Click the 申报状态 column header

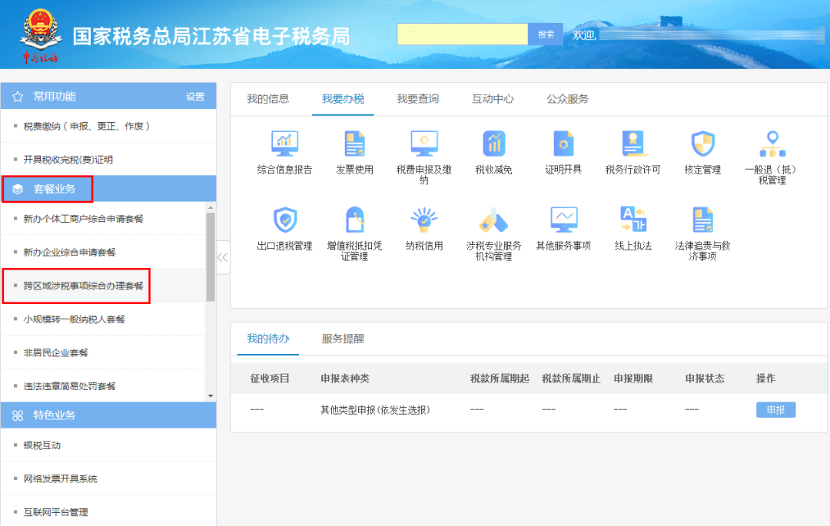pos(705,379)
